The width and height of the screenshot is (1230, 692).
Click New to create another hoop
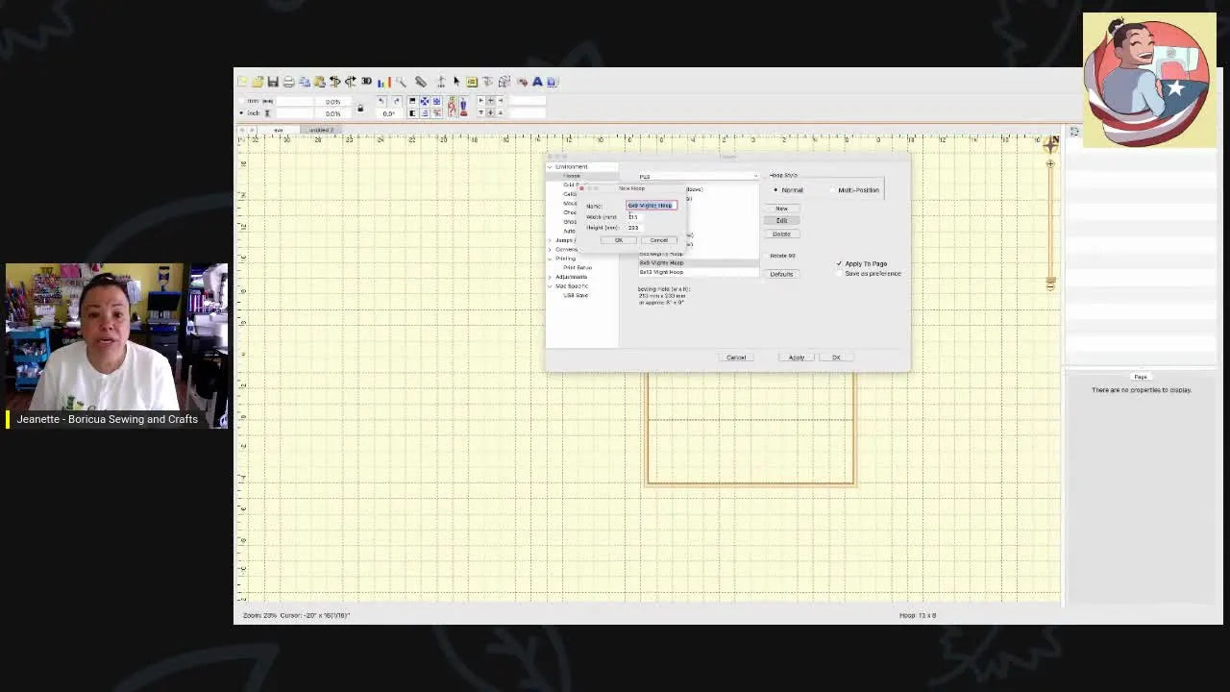click(x=781, y=209)
